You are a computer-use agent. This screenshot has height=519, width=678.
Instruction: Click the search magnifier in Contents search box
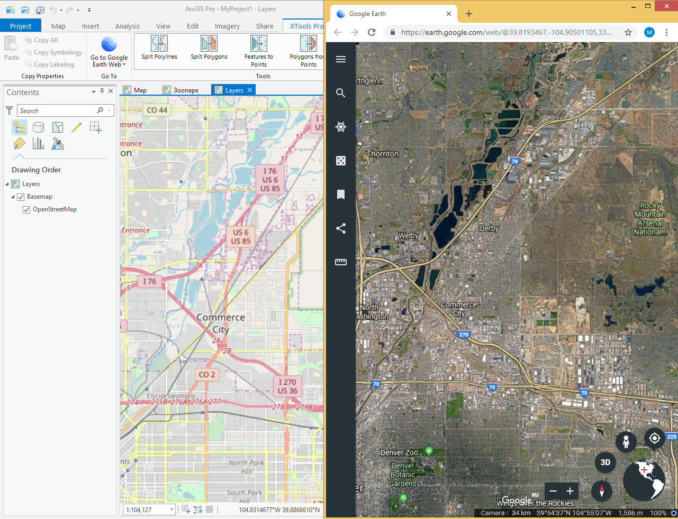point(100,110)
